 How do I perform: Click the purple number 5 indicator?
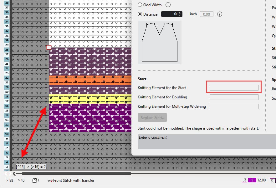(x=252, y=180)
